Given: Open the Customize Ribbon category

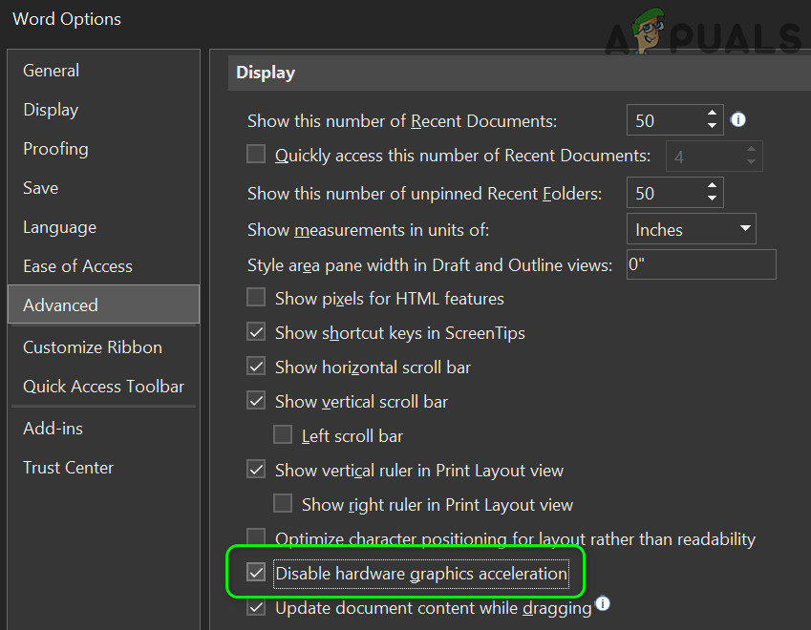Looking at the screenshot, I should click(x=103, y=347).
